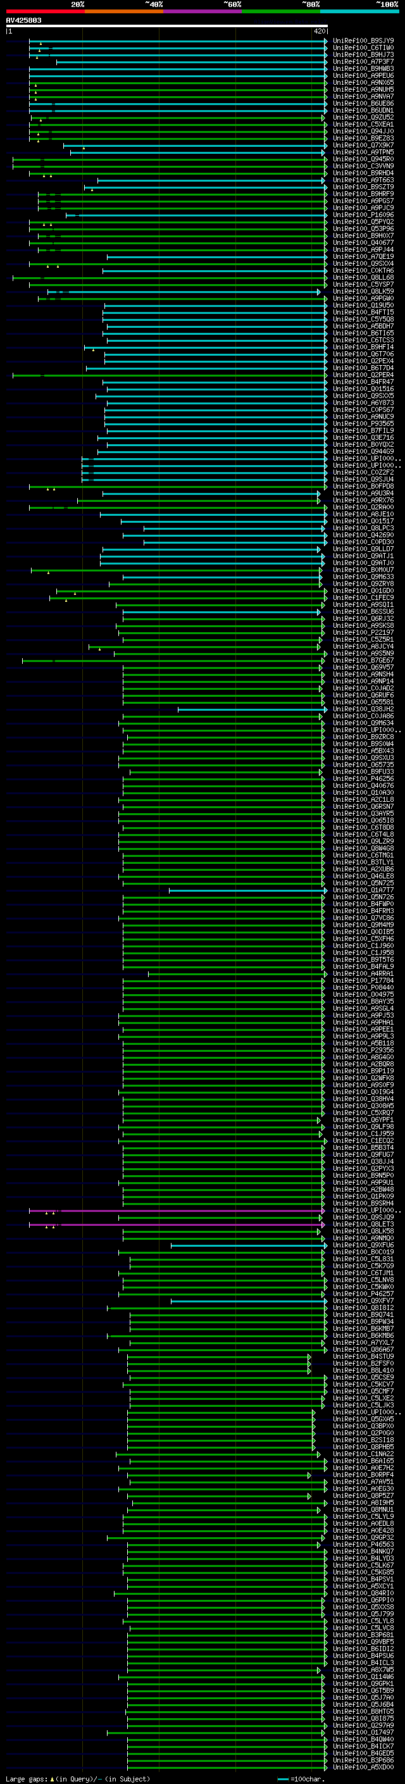405x1784 pixels.
Task: Select the UniRef100_Q944G9 label
Action: [363, 452]
